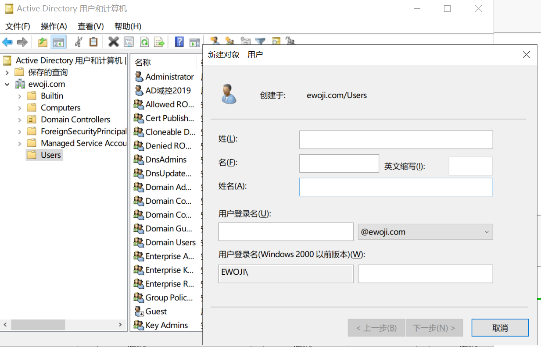This screenshot has width=541, height=347.
Task: Expand the 保存的查询 tree node
Action: click(x=7, y=72)
